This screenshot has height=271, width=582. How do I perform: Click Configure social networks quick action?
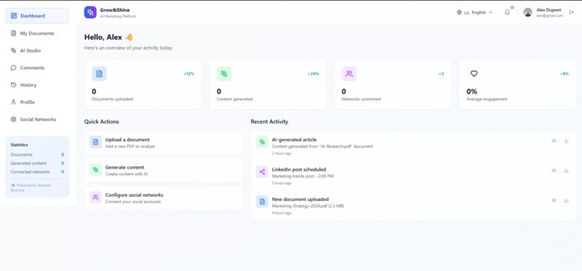tap(164, 198)
